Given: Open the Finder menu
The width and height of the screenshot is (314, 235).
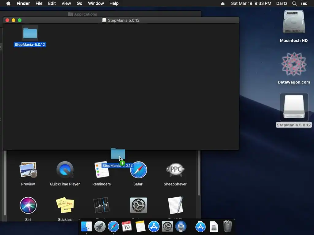Looking at the screenshot, I should [23, 3].
